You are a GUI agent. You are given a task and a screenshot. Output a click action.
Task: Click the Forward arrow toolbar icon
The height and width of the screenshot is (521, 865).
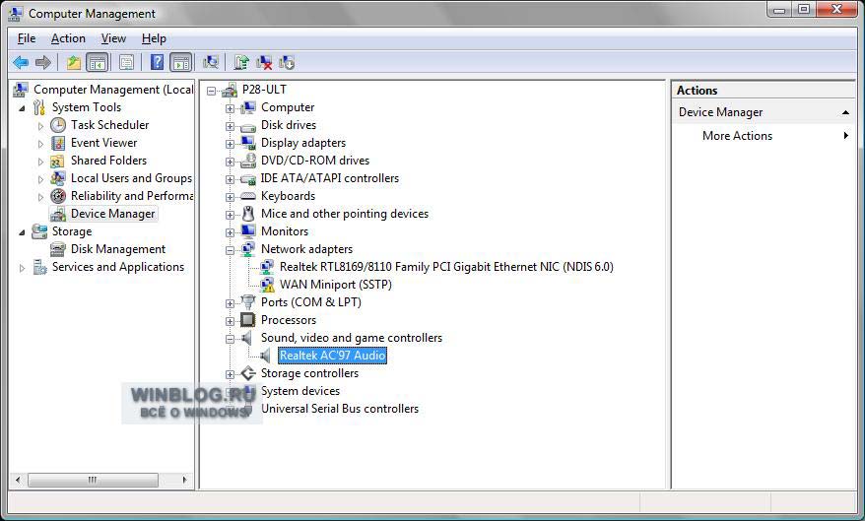(x=43, y=62)
